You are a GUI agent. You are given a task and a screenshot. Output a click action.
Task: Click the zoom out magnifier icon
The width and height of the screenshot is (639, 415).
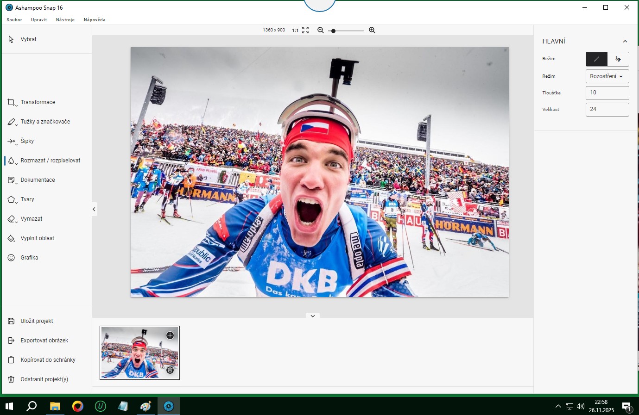point(320,30)
